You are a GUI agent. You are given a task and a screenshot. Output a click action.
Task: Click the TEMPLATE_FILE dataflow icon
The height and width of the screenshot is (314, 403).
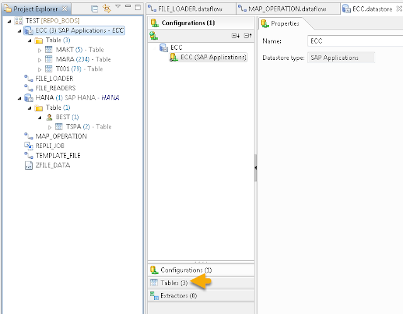pyautogui.click(x=29, y=156)
